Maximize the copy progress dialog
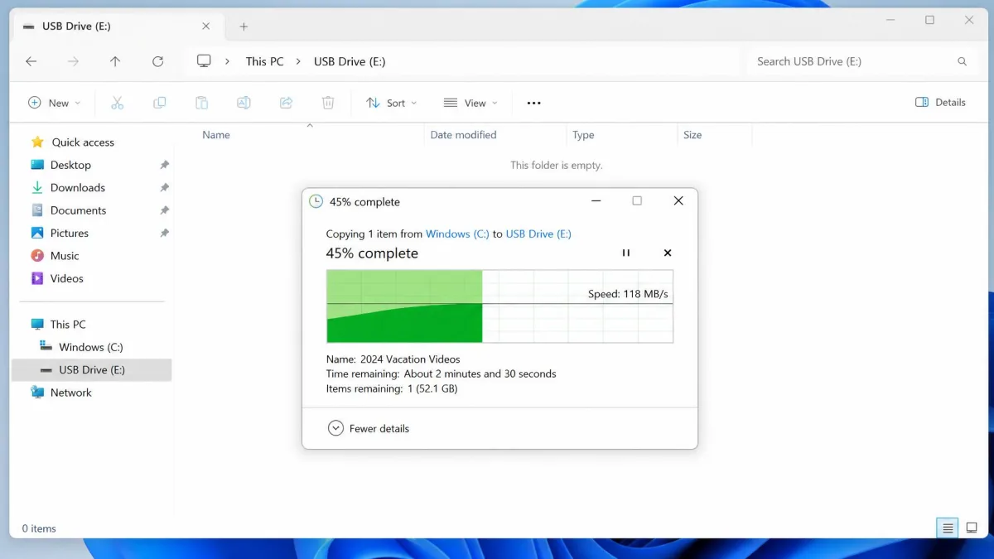The height and width of the screenshot is (559, 994). pyautogui.click(x=637, y=201)
